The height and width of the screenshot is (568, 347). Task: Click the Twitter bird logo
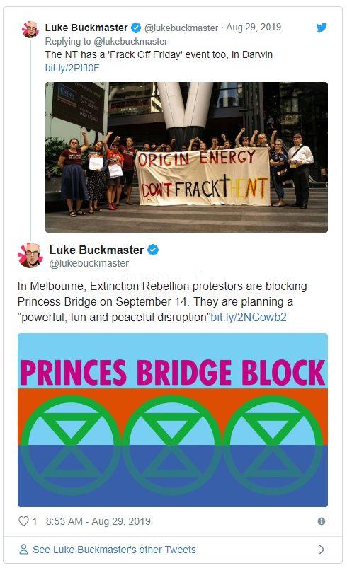[x=322, y=27]
